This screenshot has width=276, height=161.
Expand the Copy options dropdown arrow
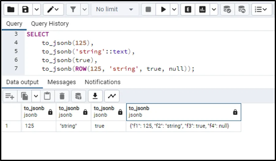tap(36, 96)
